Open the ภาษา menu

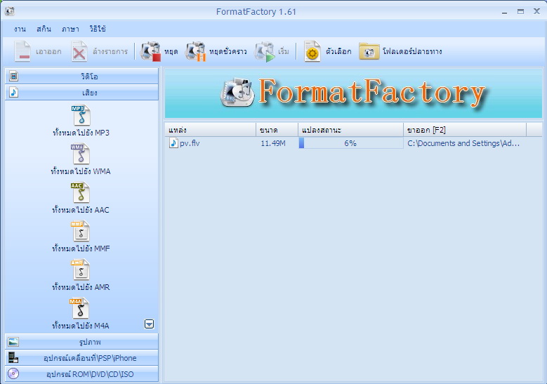pyautogui.click(x=70, y=29)
